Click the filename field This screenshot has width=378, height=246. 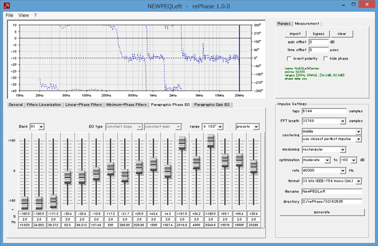(332, 191)
